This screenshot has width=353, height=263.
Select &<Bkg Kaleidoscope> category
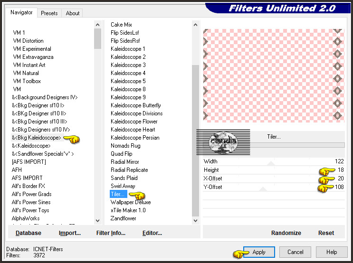pyautogui.click(x=37, y=138)
